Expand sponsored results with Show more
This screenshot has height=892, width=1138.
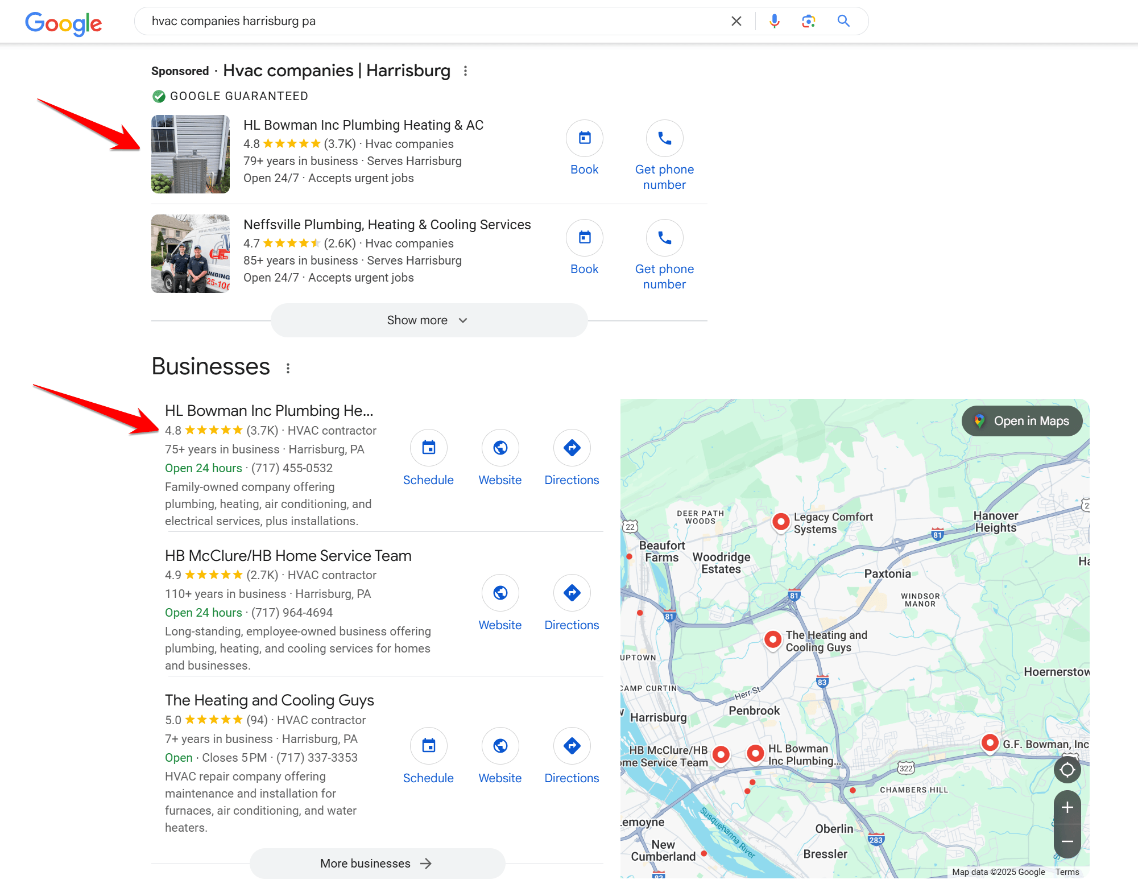(x=429, y=320)
